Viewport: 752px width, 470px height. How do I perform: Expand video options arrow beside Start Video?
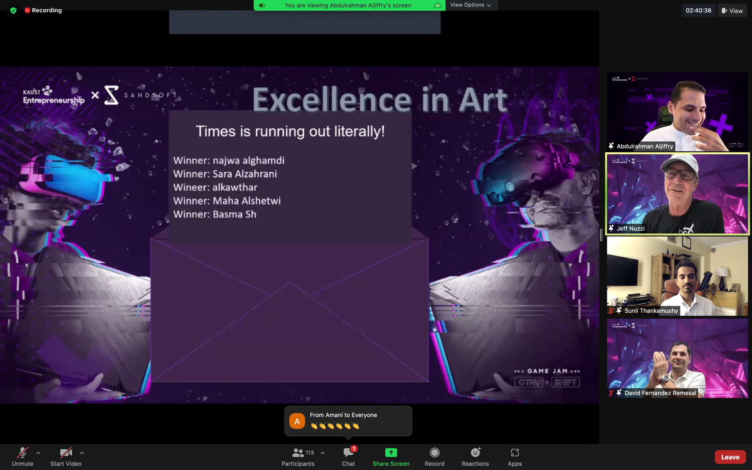click(x=82, y=453)
